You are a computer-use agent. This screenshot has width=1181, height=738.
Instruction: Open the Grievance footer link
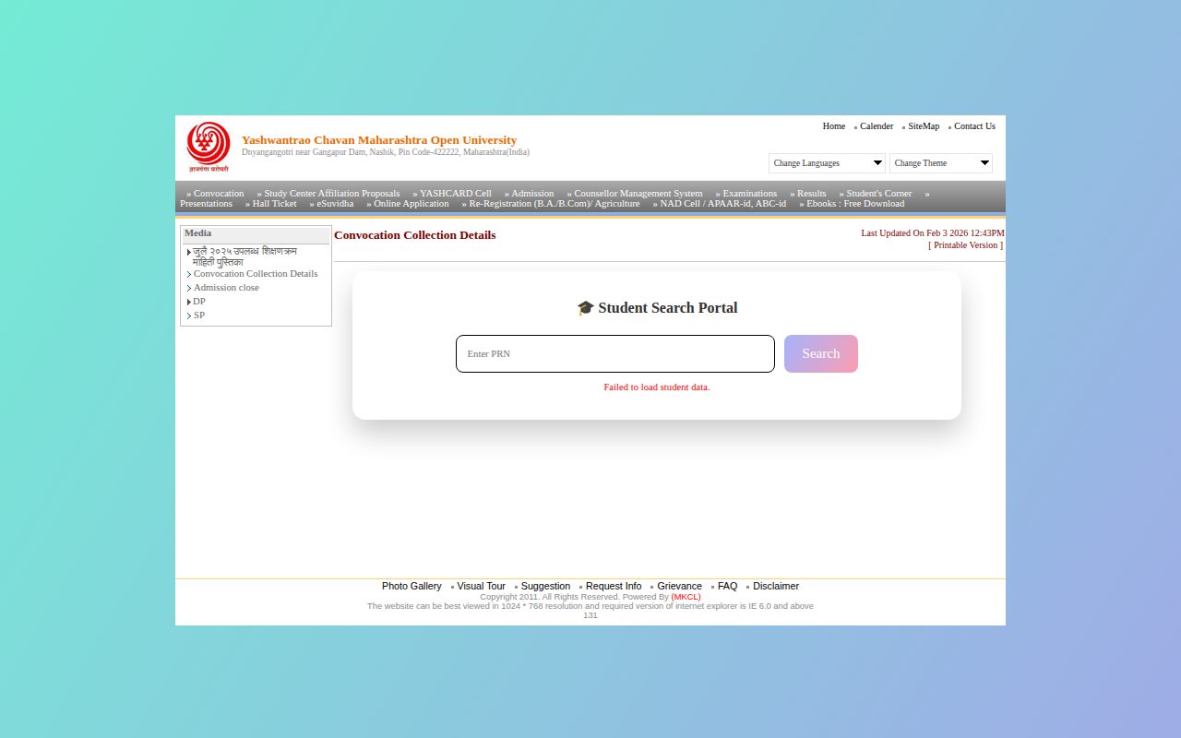point(680,587)
